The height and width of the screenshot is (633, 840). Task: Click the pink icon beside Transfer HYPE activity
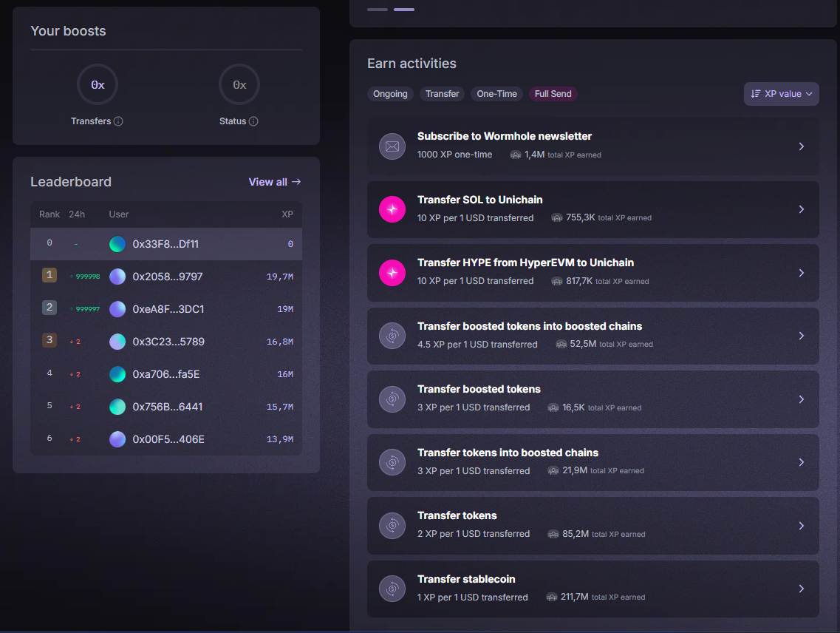(392, 273)
